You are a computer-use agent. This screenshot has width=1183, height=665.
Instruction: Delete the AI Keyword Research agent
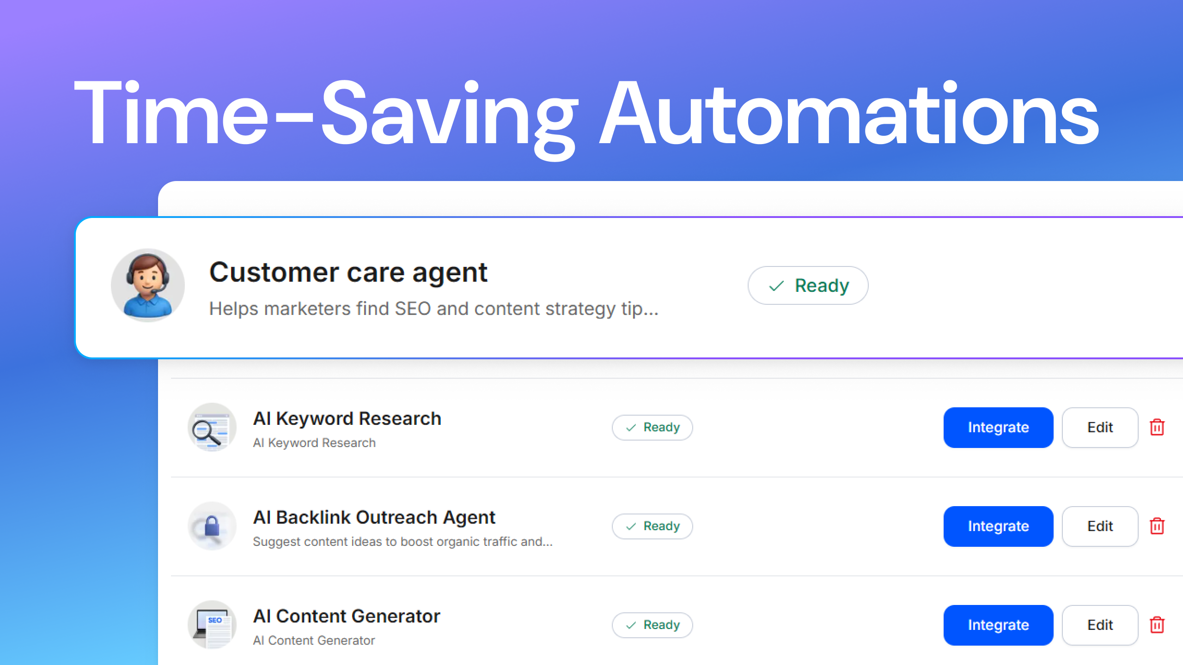[1157, 427]
